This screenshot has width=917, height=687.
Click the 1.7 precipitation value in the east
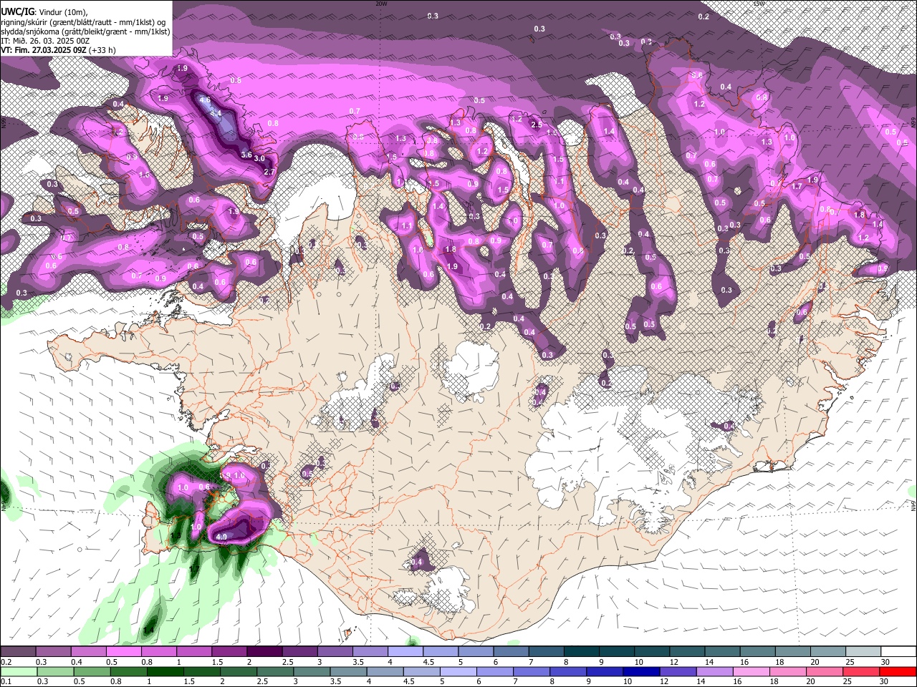(x=797, y=186)
